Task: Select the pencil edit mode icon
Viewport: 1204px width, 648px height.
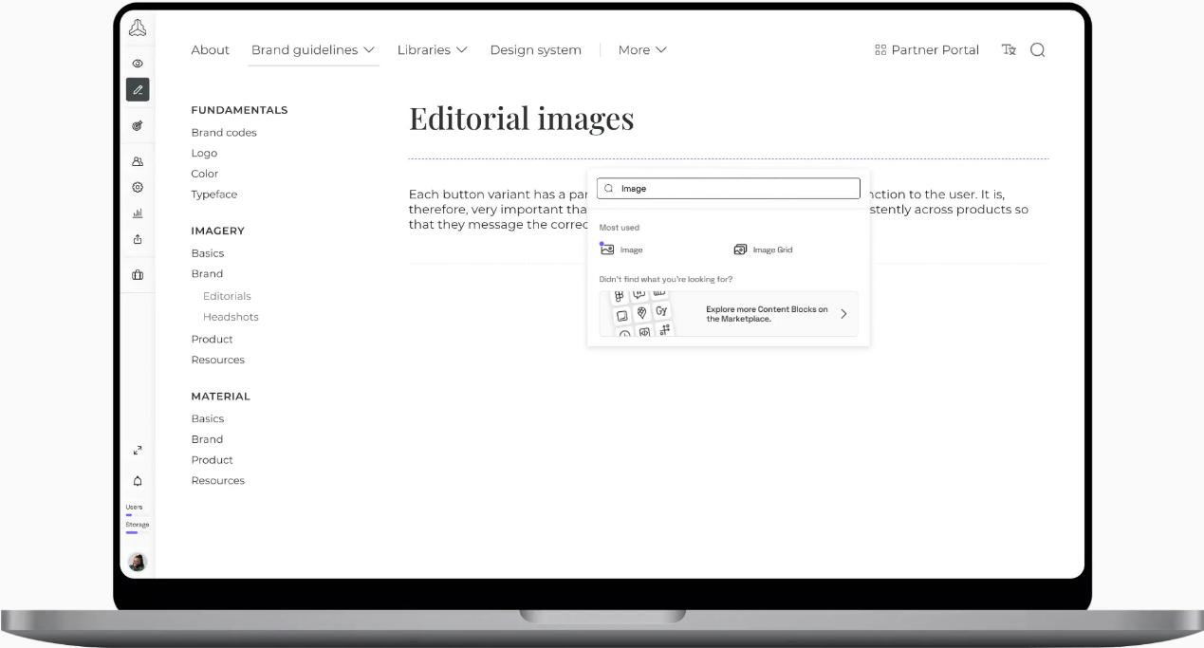Action: [x=138, y=89]
